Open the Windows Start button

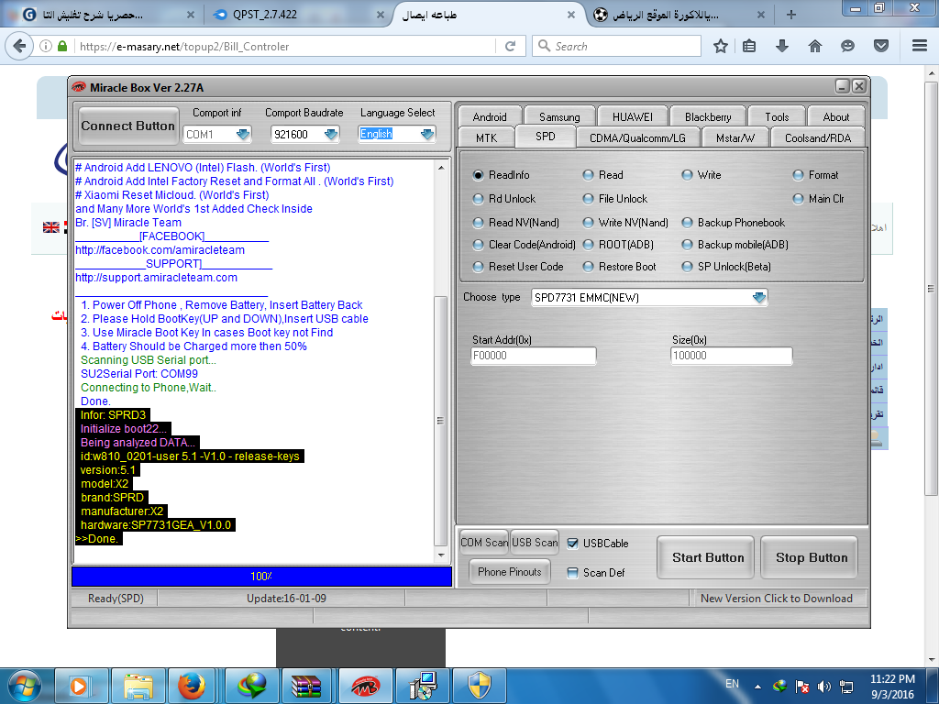point(25,686)
